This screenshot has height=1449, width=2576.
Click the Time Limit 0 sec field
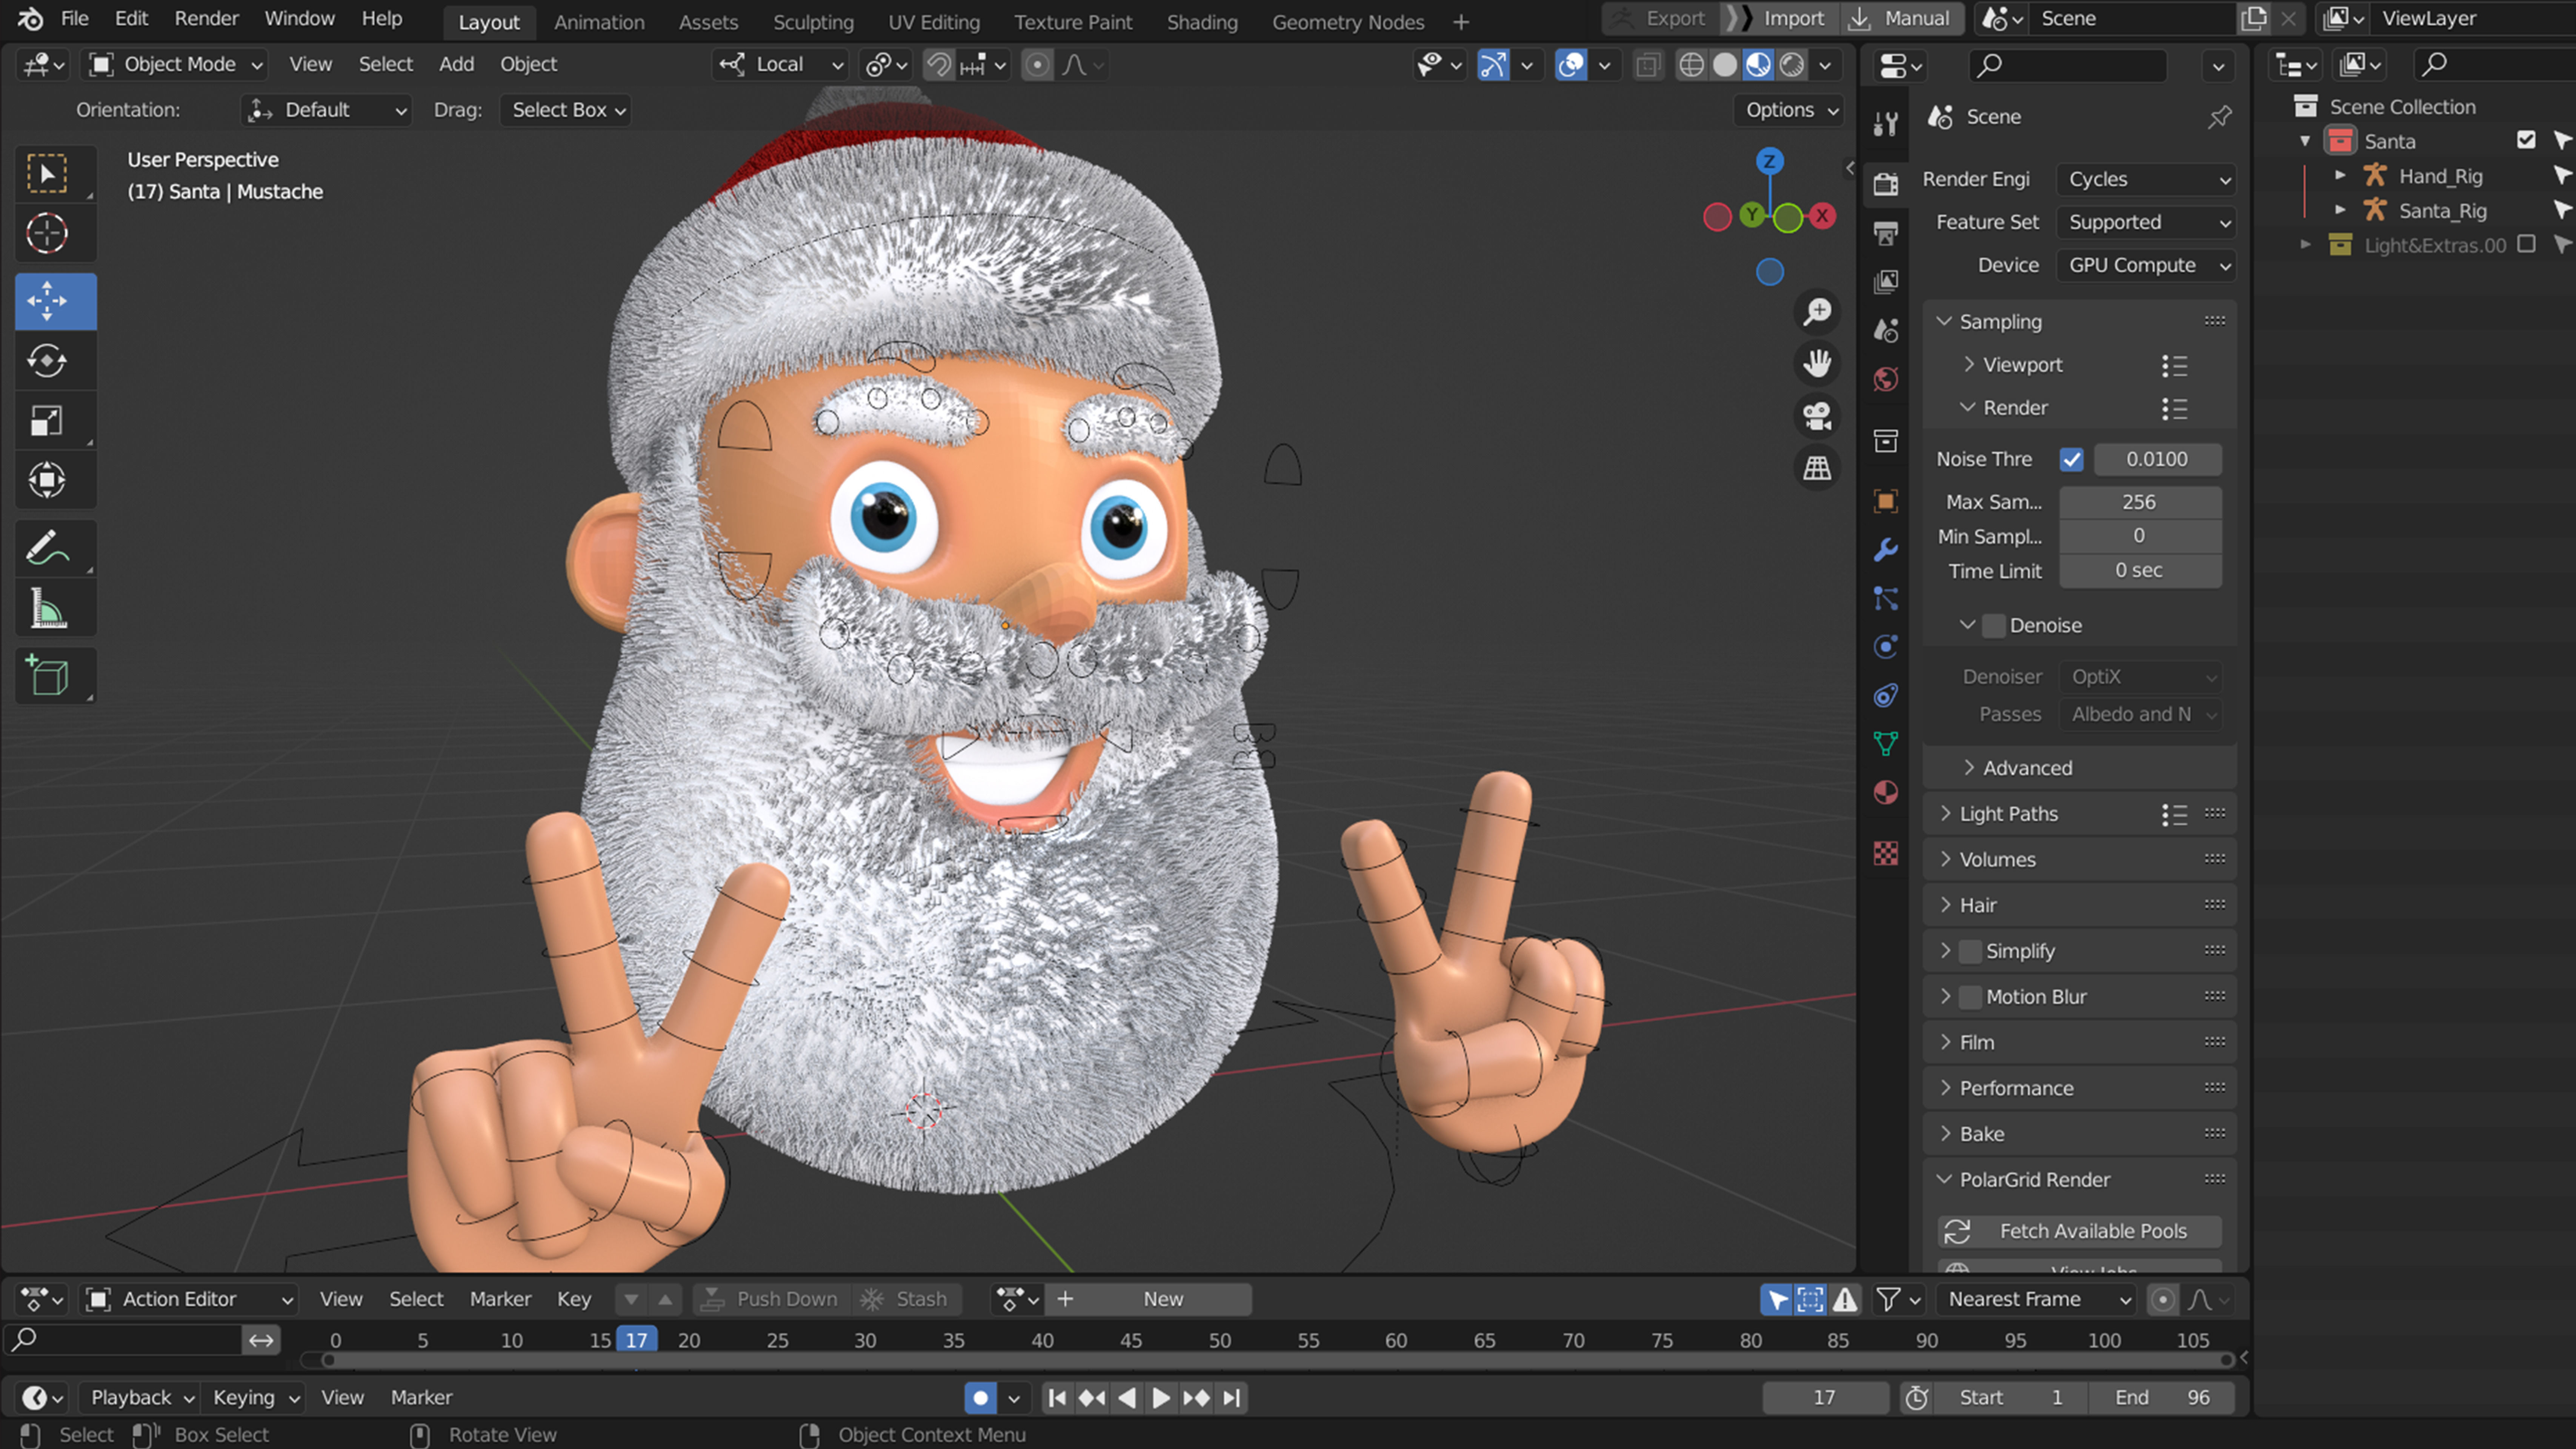click(x=2140, y=571)
